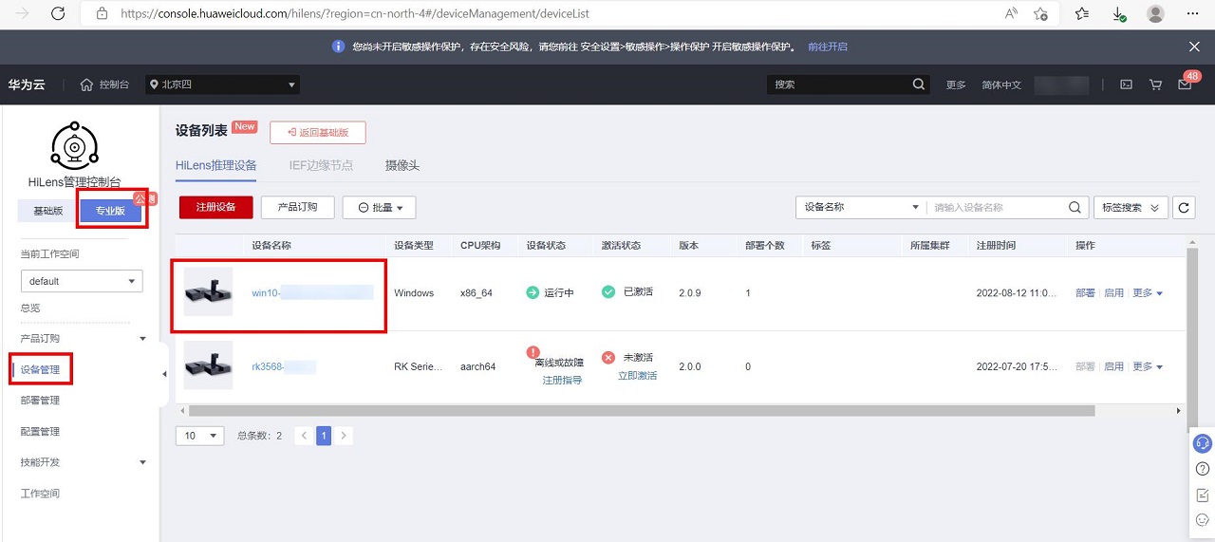The image size is (1215, 542).
Task: Click the 立即激活 link for rk3568 device
Action: pyautogui.click(x=637, y=376)
